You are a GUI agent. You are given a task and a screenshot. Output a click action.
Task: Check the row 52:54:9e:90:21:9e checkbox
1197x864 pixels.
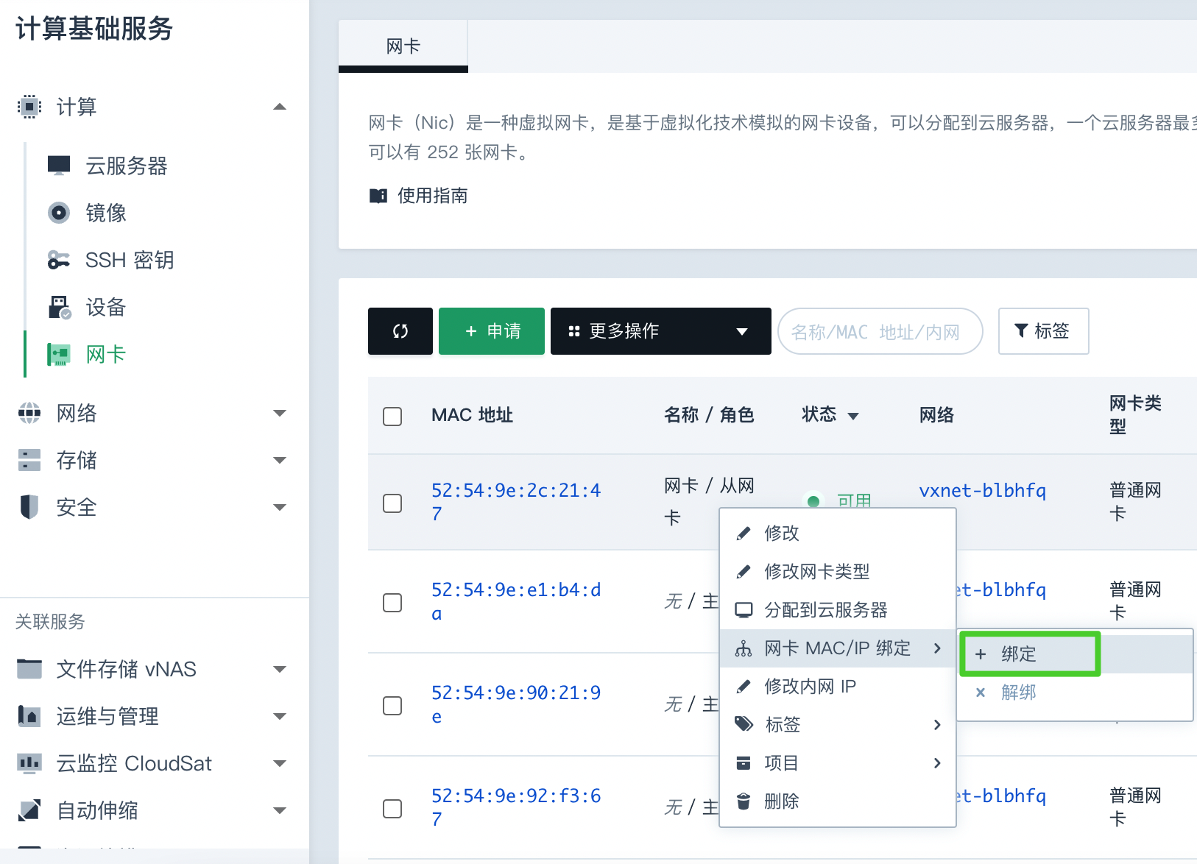[x=392, y=706]
